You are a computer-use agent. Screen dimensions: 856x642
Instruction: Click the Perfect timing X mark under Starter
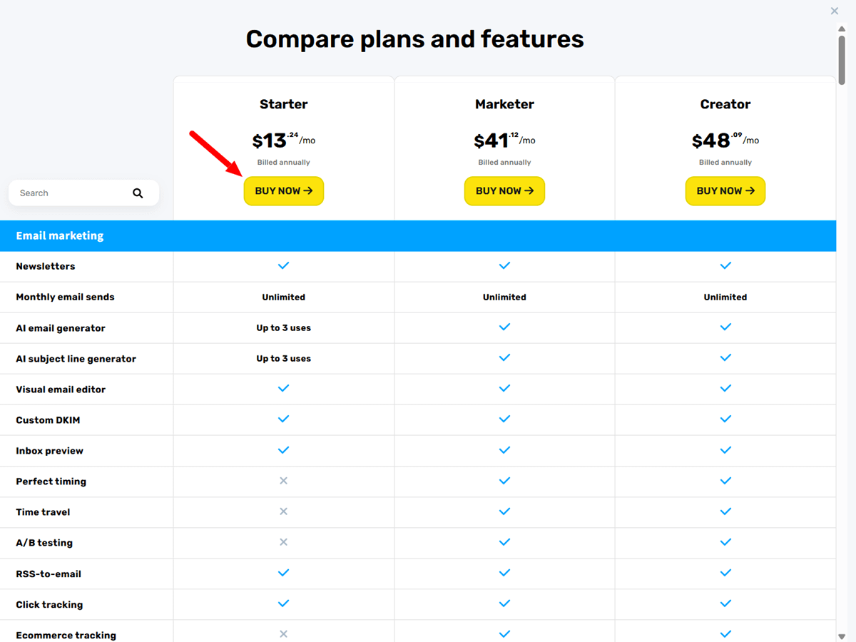tap(283, 481)
